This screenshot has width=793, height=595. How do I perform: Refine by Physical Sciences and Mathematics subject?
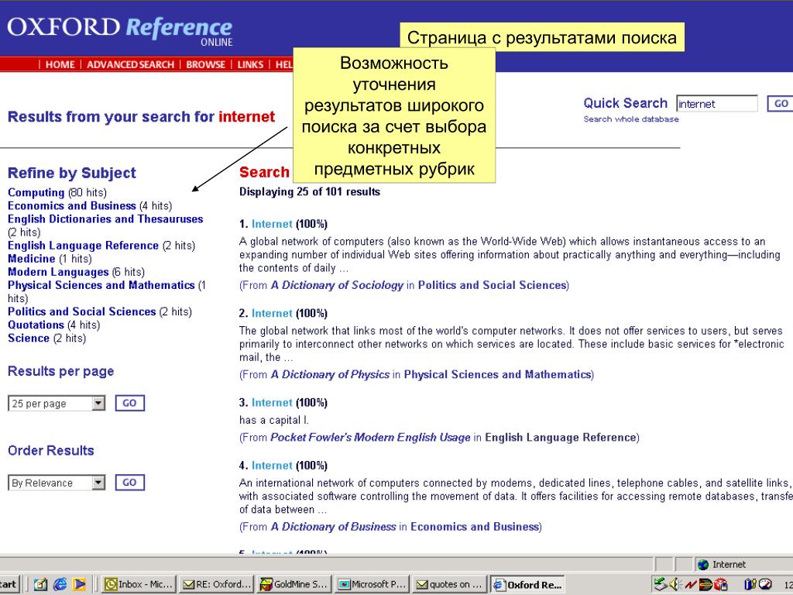tap(101, 285)
